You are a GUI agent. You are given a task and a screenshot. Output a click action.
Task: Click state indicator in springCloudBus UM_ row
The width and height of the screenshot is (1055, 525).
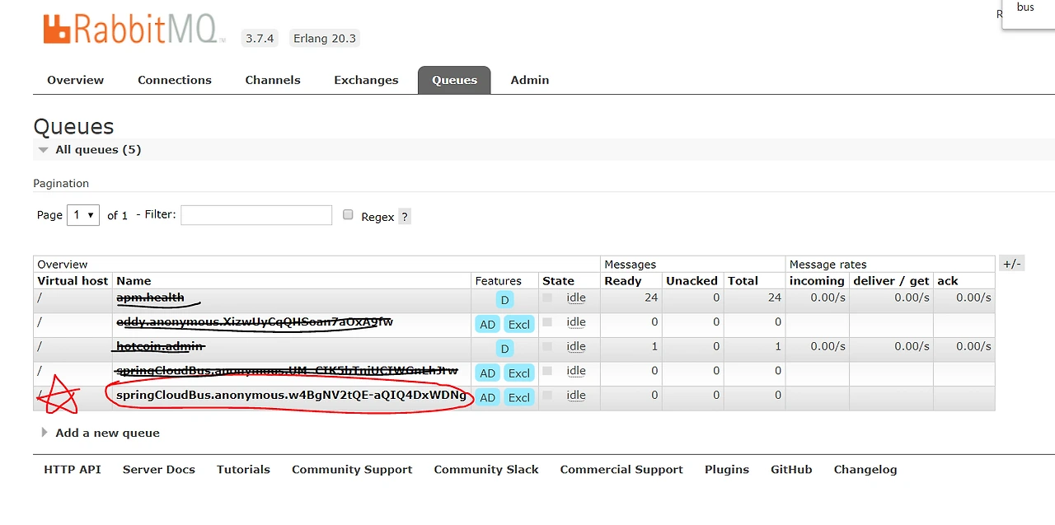[x=547, y=371]
